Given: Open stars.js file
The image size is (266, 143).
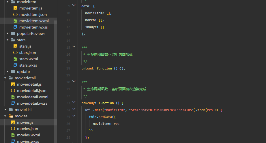Looking at the screenshot, I should tap(25, 46).
